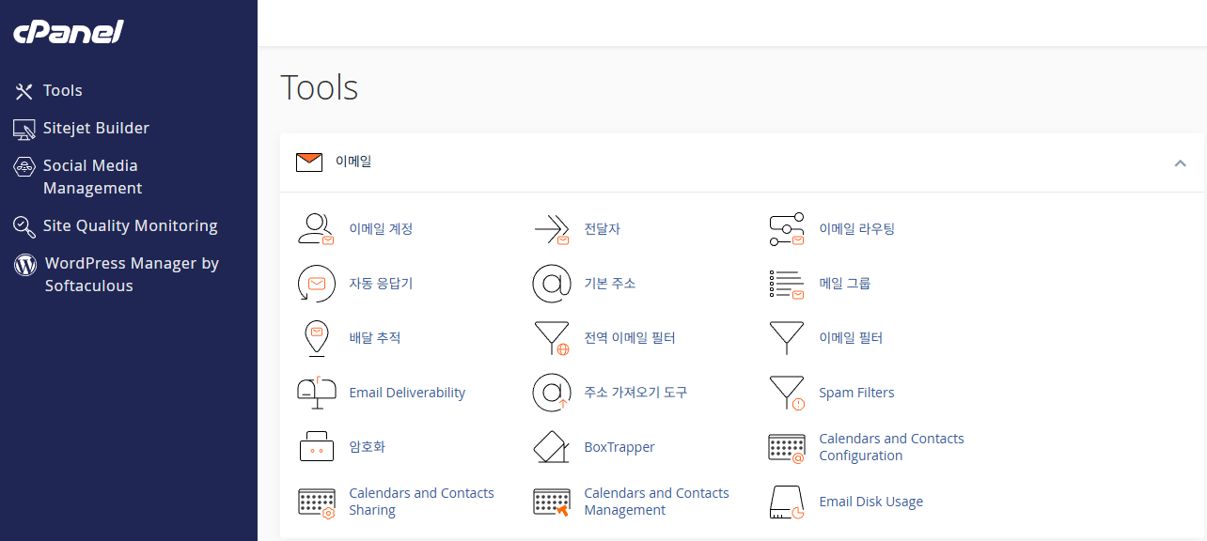The image size is (1207, 541).
Task: Click the 이메일 계정 user icon
Action: click(x=316, y=229)
